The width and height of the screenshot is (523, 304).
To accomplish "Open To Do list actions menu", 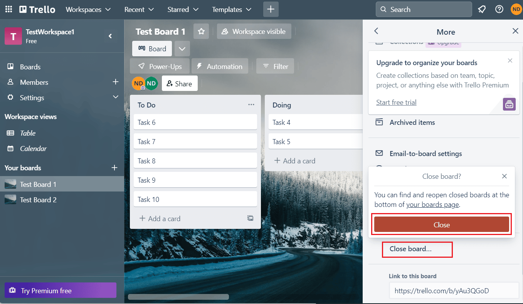I will pyautogui.click(x=251, y=105).
